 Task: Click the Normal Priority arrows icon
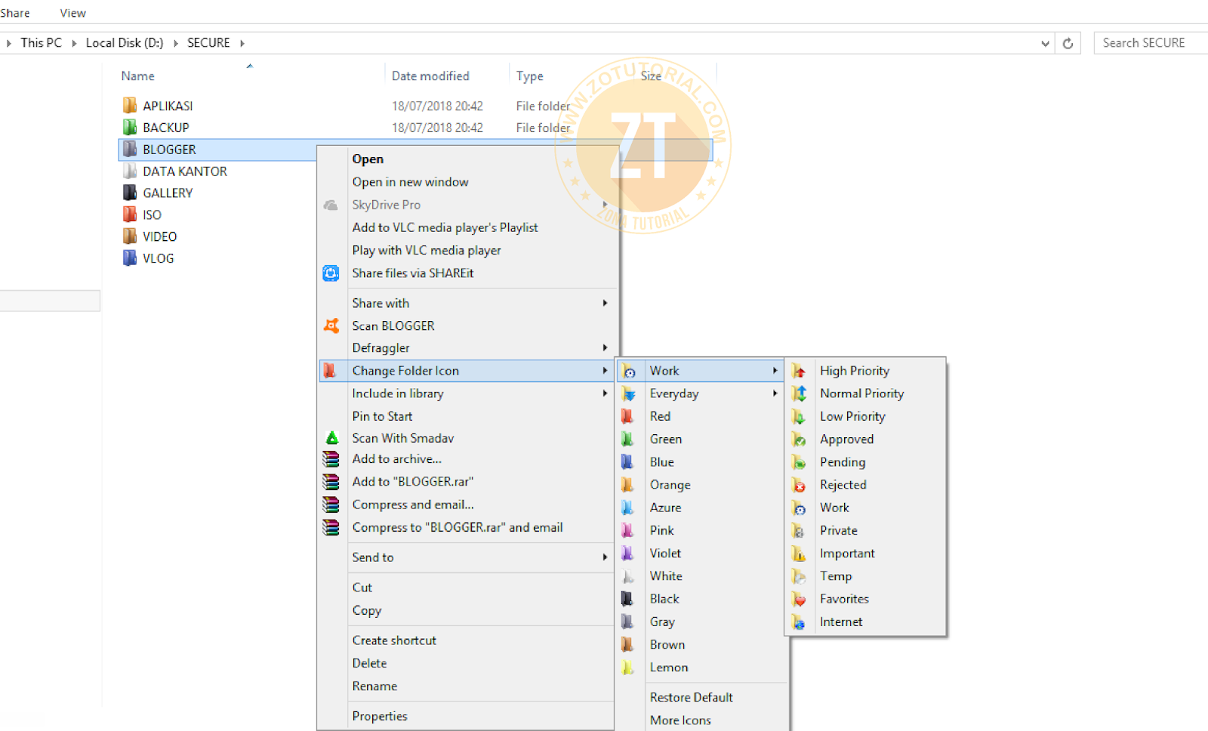tap(799, 393)
